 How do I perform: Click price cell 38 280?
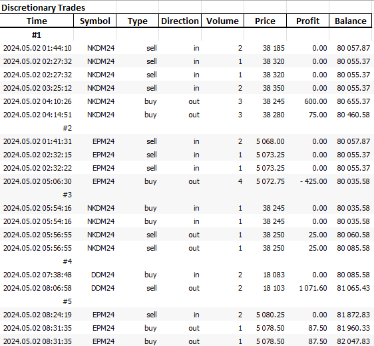point(274,115)
